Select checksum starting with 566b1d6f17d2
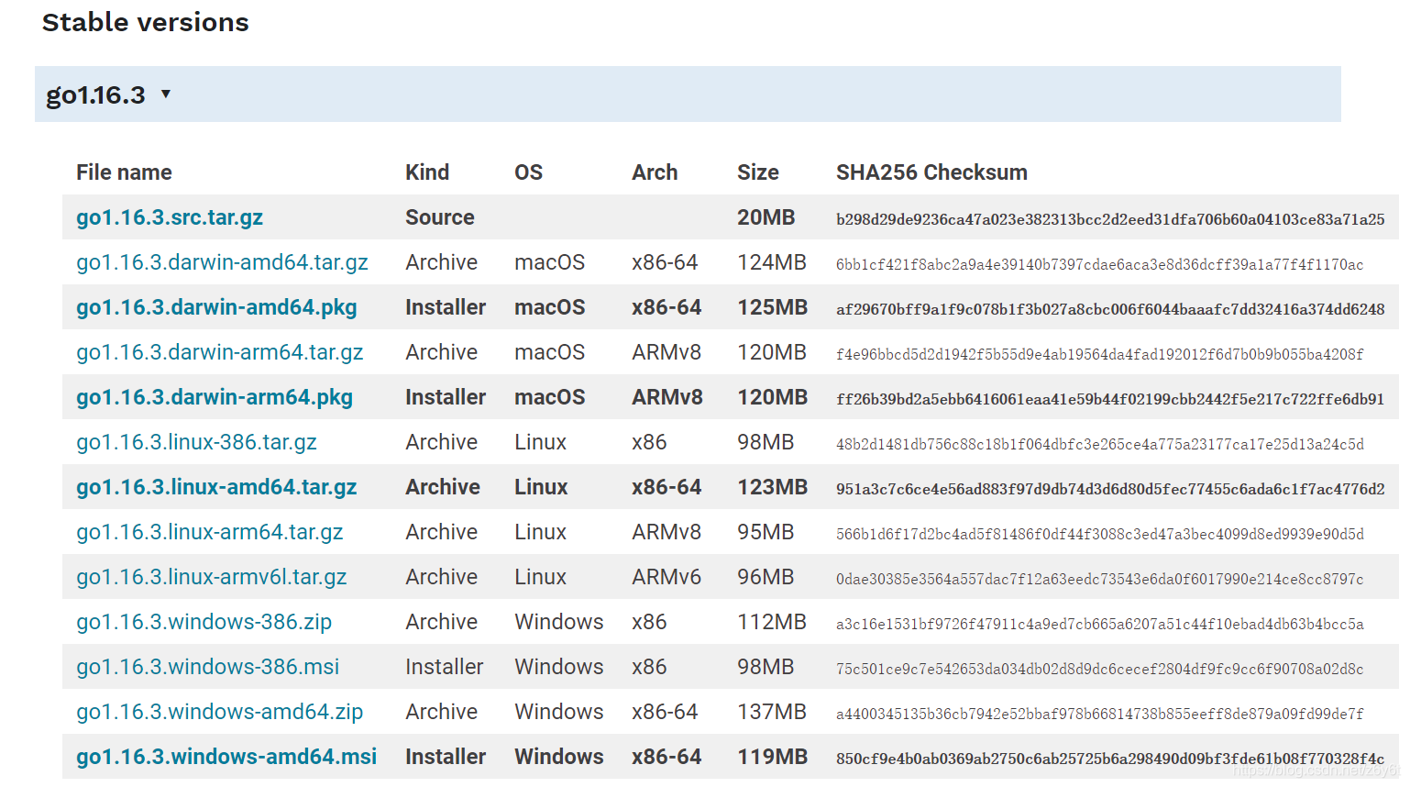This screenshot has width=1410, height=787. point(1100,534)
